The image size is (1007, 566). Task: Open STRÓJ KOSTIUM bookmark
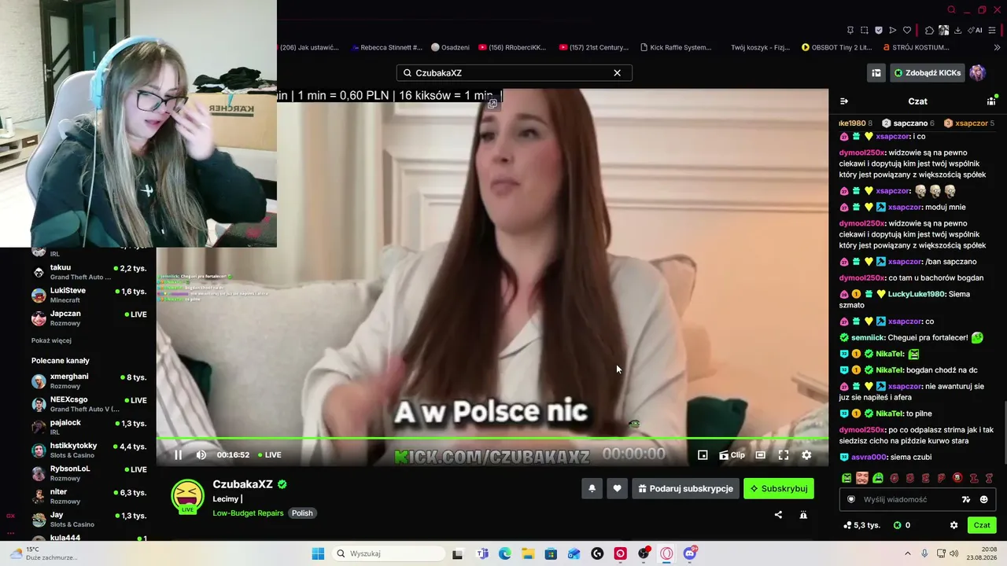coord(917,47)
